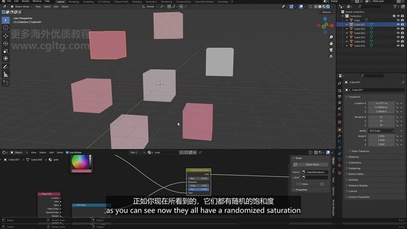The width and height of the screenshot is (407, 229).
Task: Open the Object Data properties tab icon
Action: click(x=340, y=160)
